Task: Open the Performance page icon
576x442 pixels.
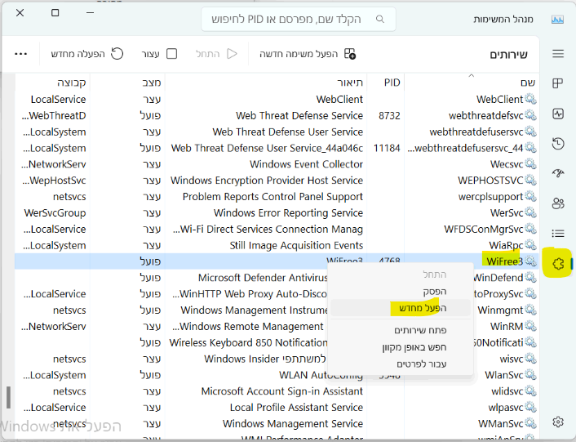Action: pyautogui.click(x=558, y=114)
